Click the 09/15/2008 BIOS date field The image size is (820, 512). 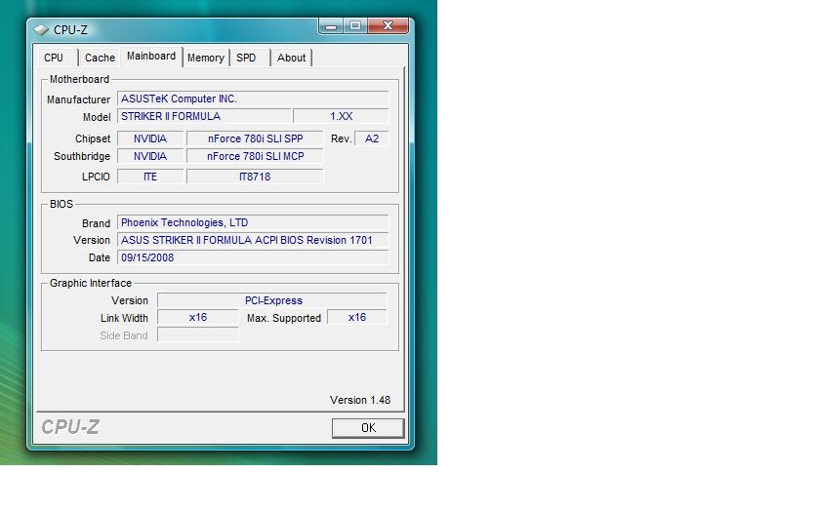point(253,257)
